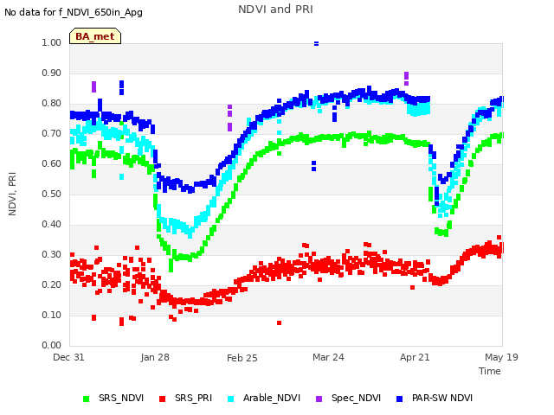Viewport: 554px width, 415px height.
Task: Click the 0.20 y-axis tick label
Action: (52, 284)
